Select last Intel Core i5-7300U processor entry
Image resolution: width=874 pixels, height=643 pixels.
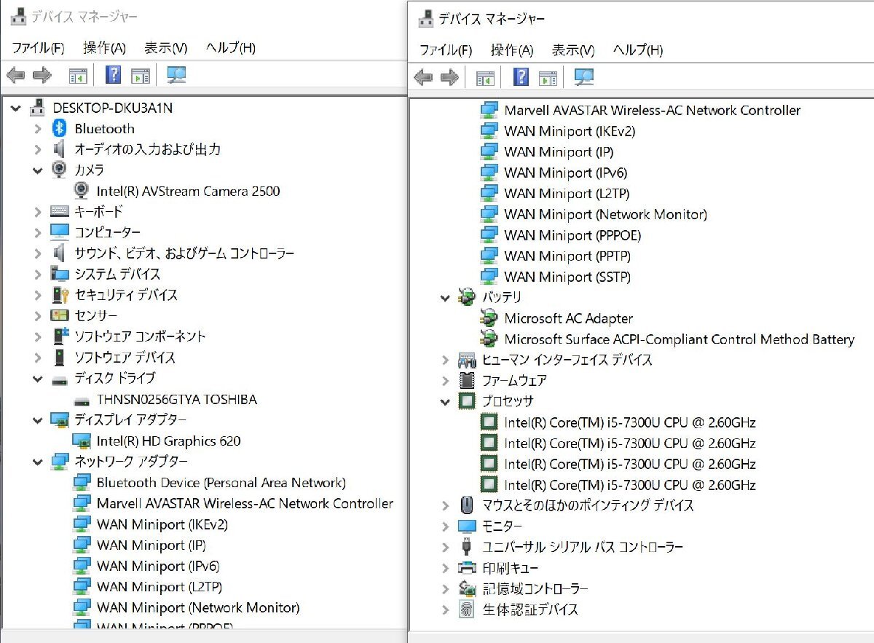coord(629,485)
